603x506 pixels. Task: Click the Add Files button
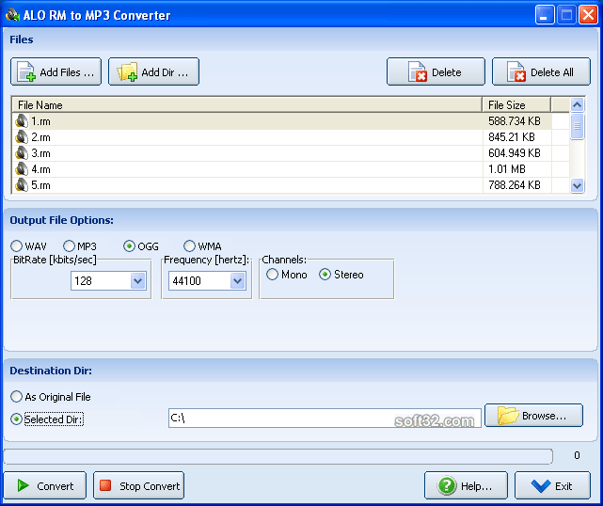point(56,71)
